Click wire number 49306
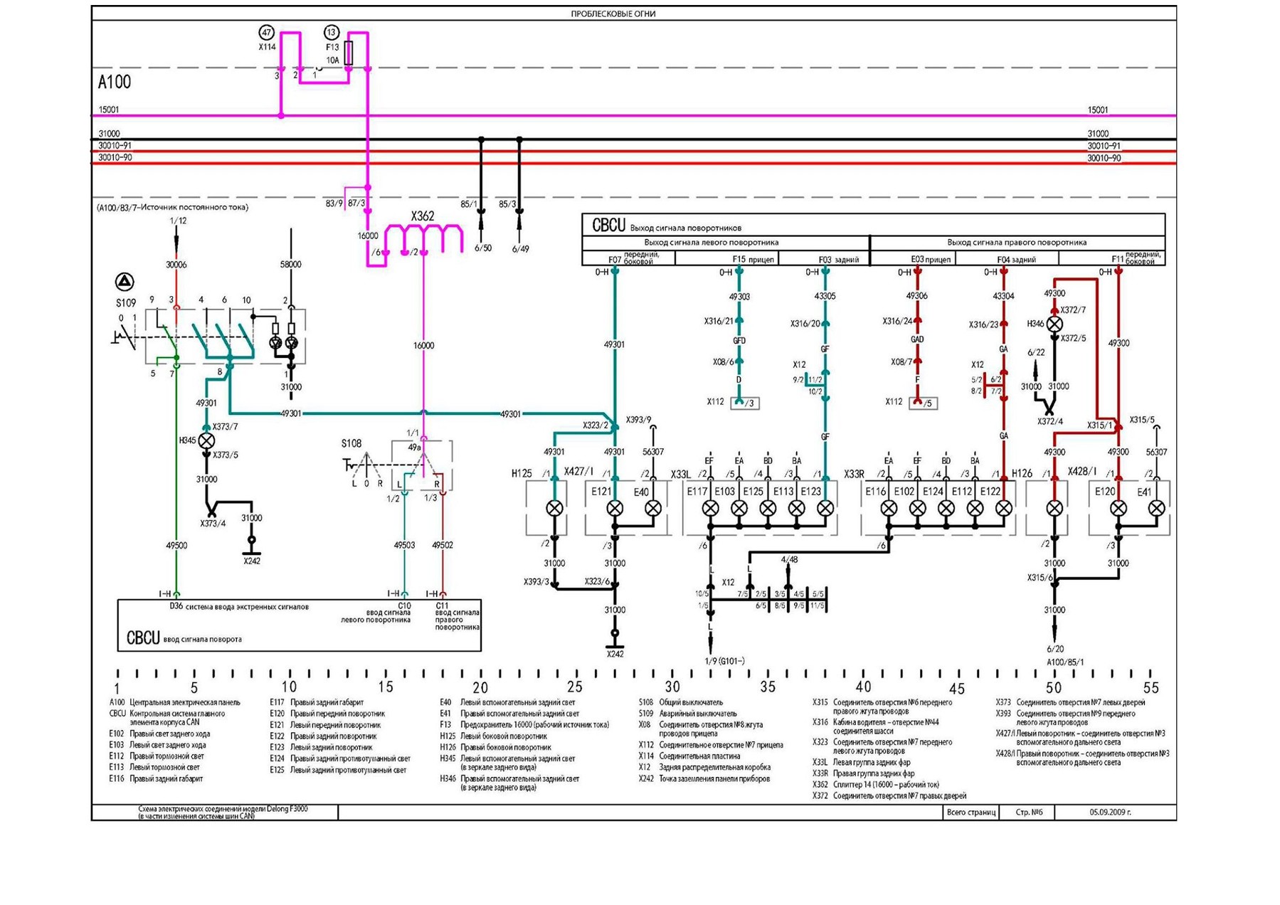The height and width of the screenshot is (905, 1280). pyautogui.click(x=917, y=296)
